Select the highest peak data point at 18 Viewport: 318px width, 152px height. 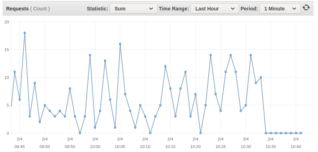pos(24,33)
